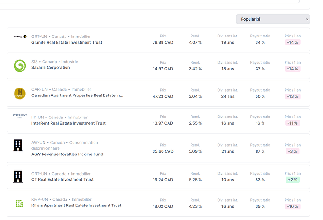Click the 19 ans dividend streak

pyautogui.click(x=228, y=42)
